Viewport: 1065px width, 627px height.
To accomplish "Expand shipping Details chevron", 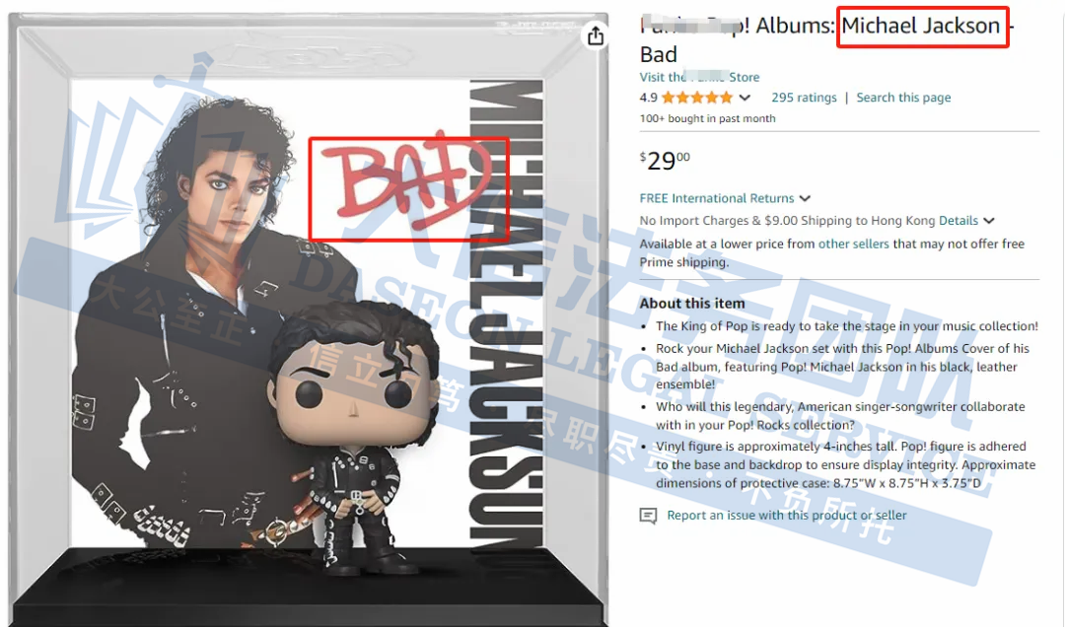I will [x=989, y=221].
